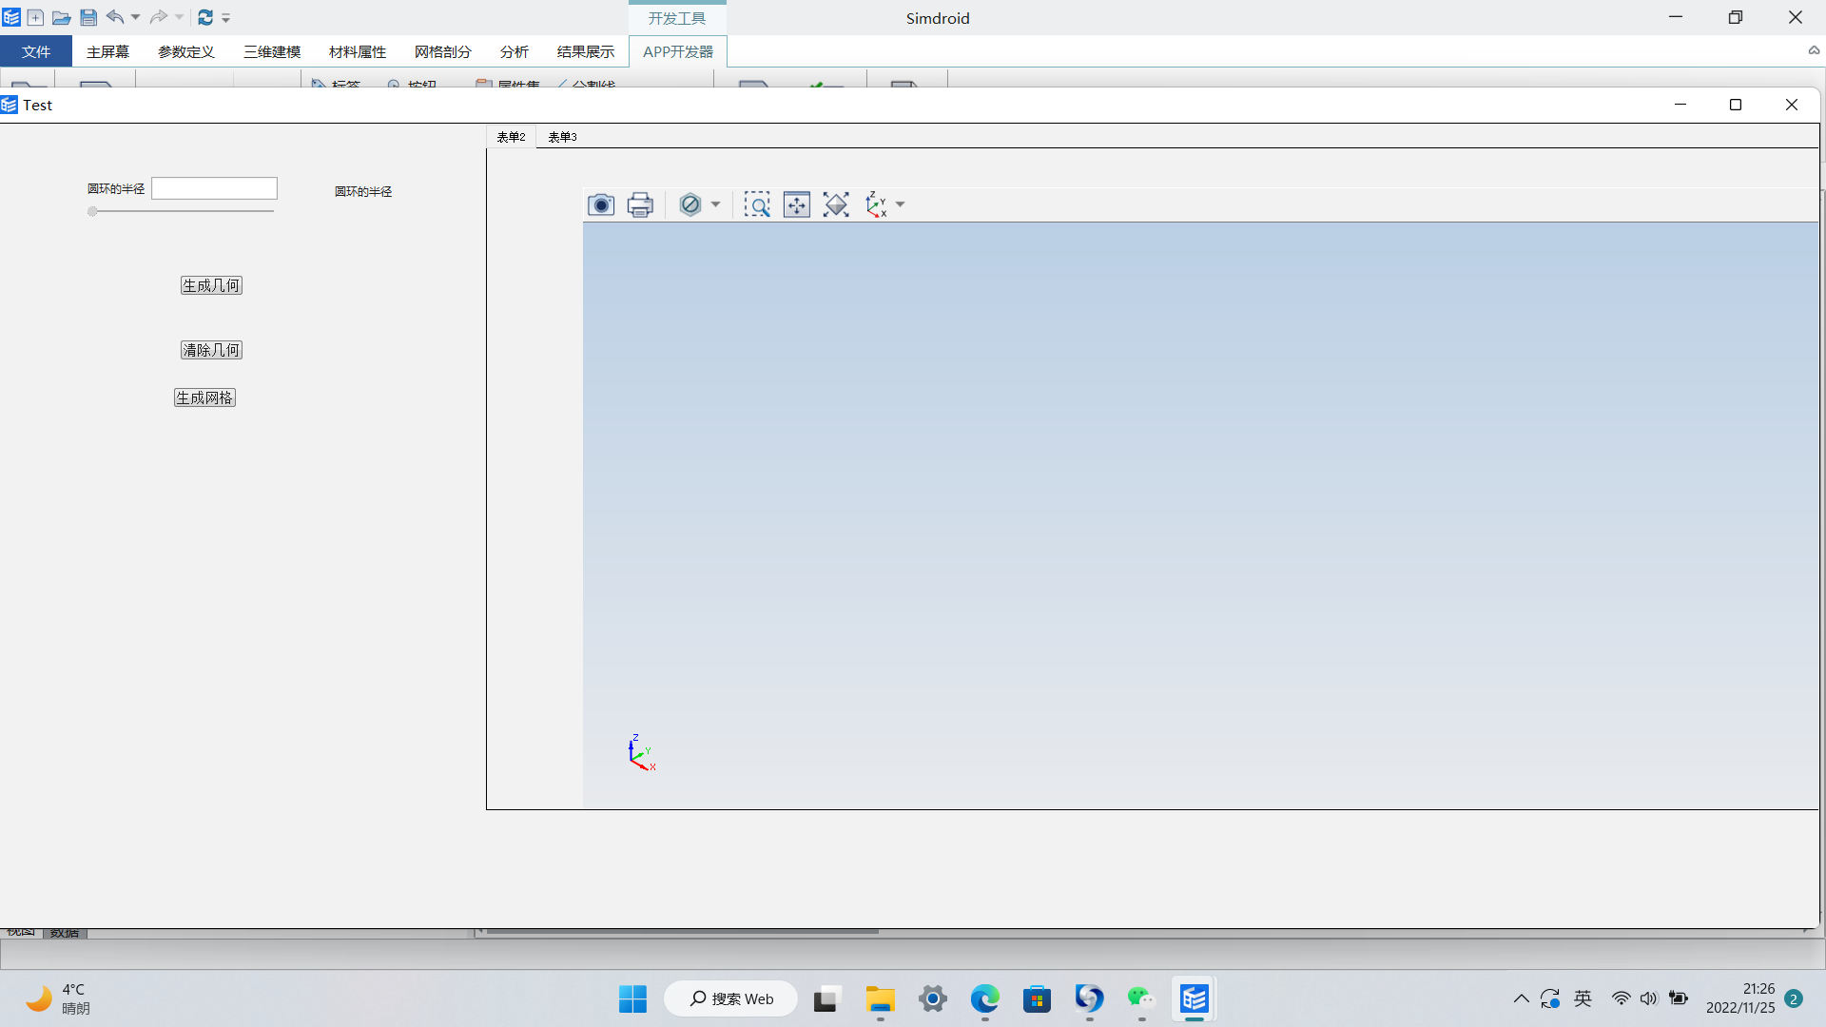Open Settings gear from taskbar
The image size is (1826, 1027).
(x=933, y=998)
